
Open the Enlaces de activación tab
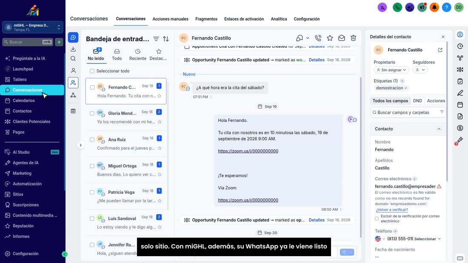point(244,19)
